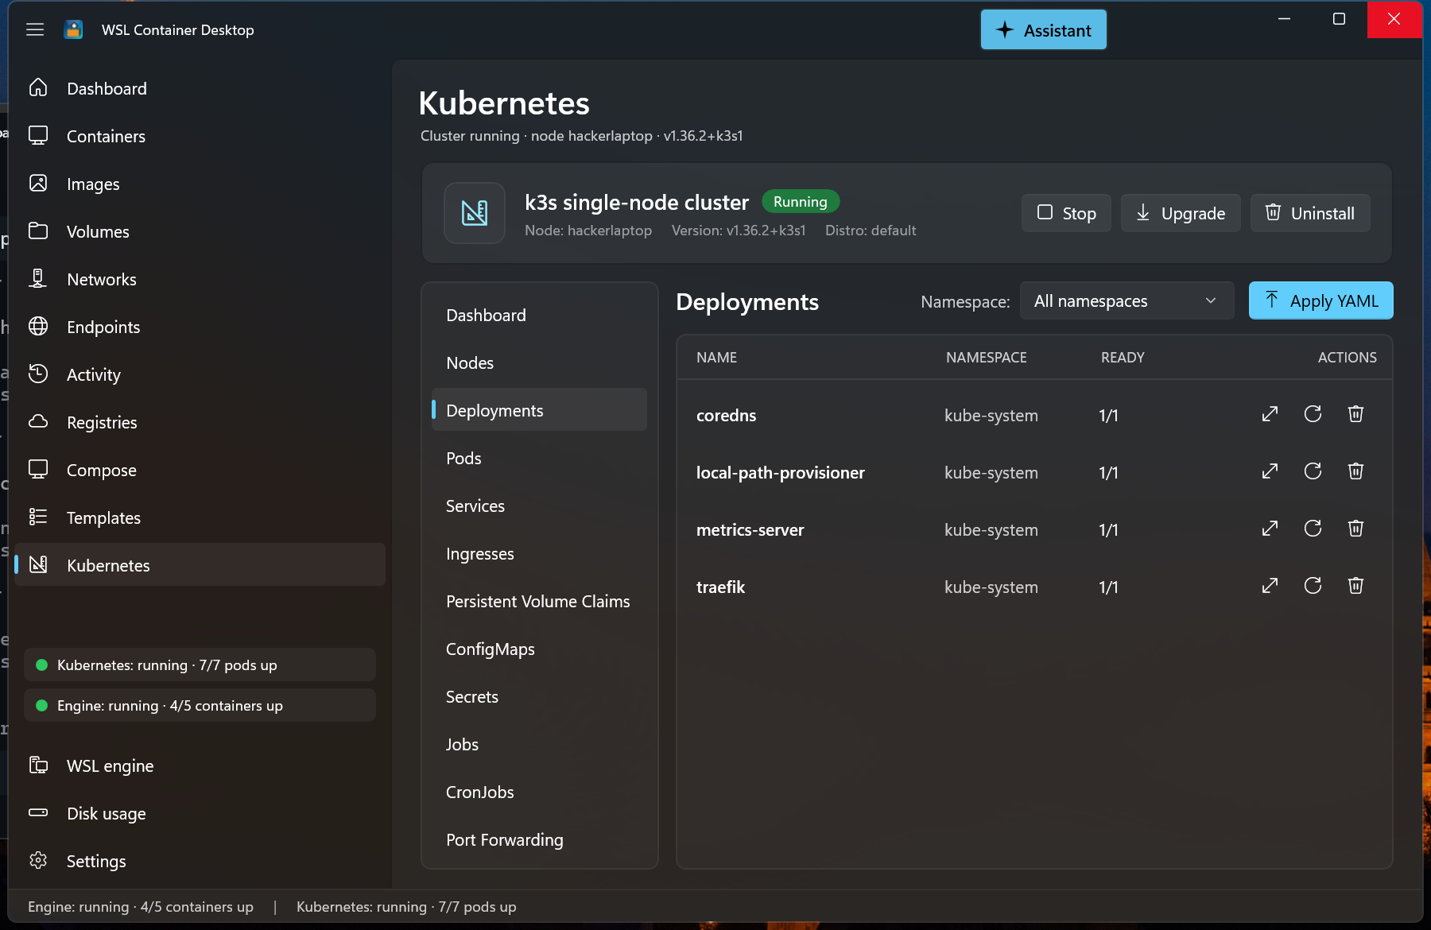Open the ConfigMaps tab
Viewport: 1431px width, 930px height.
(539, 649)
